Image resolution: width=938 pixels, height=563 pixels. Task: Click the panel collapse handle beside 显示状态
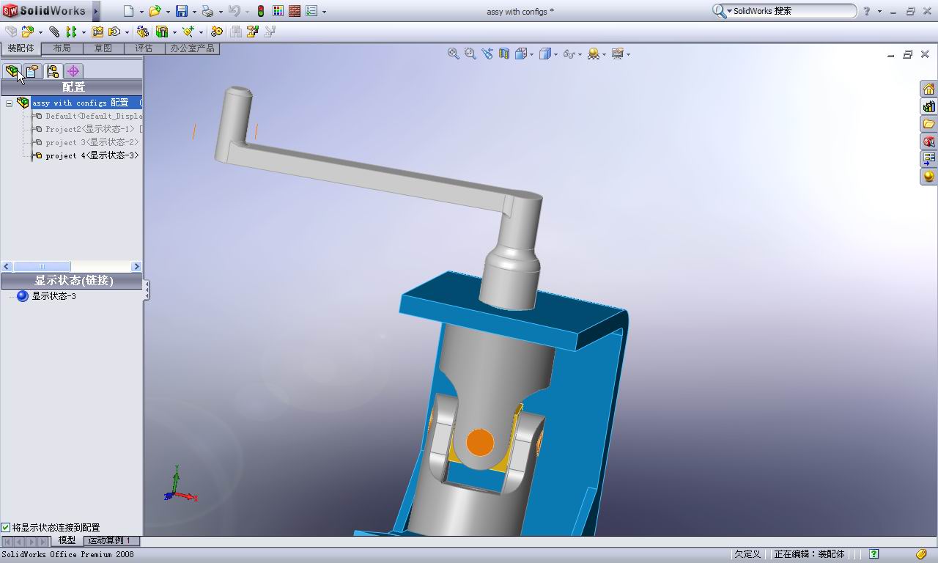147,290
